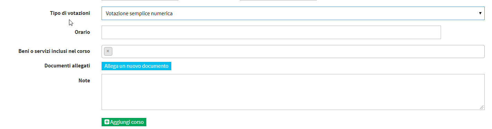Click the plus icon on Aggiungi corso
Screen dimensions: 492x129
click(107, 122)
